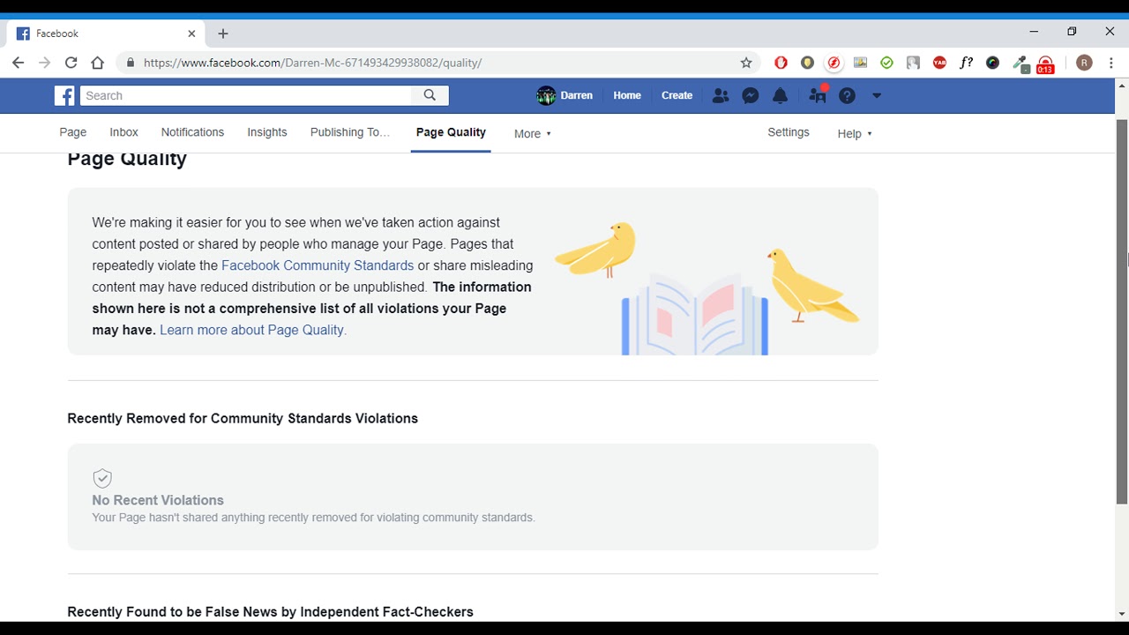This screenshot has height=635, width=1129.
Task: Click the Darren profile avatar
Action: 546,95
